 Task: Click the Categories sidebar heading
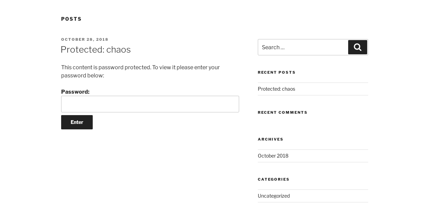coord(273,179)
